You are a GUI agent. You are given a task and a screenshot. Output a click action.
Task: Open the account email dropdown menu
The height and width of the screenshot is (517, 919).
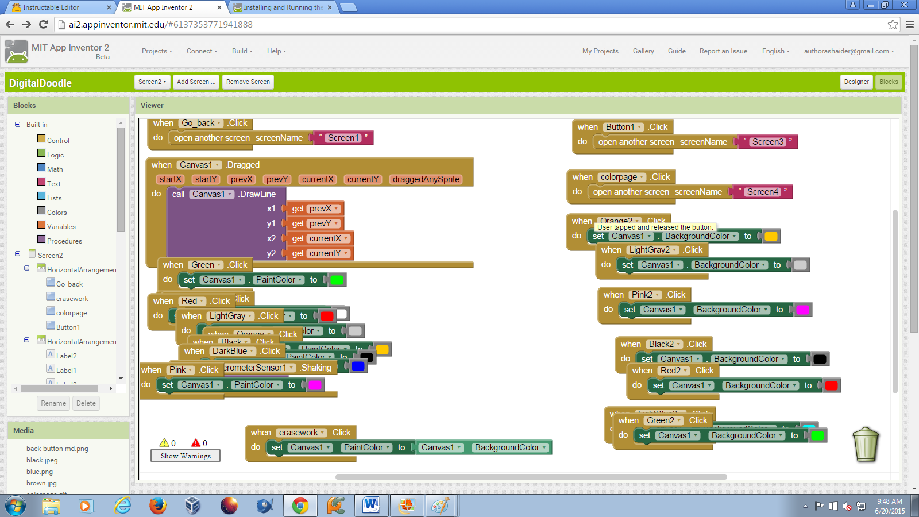[849, 51]
